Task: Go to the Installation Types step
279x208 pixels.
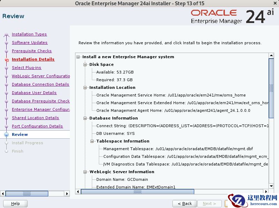Action: pos(29,34)
